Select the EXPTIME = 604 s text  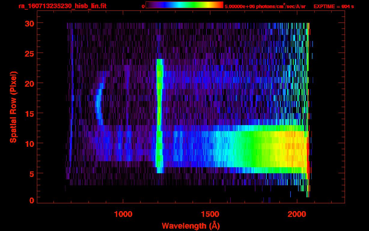[334, 6]
